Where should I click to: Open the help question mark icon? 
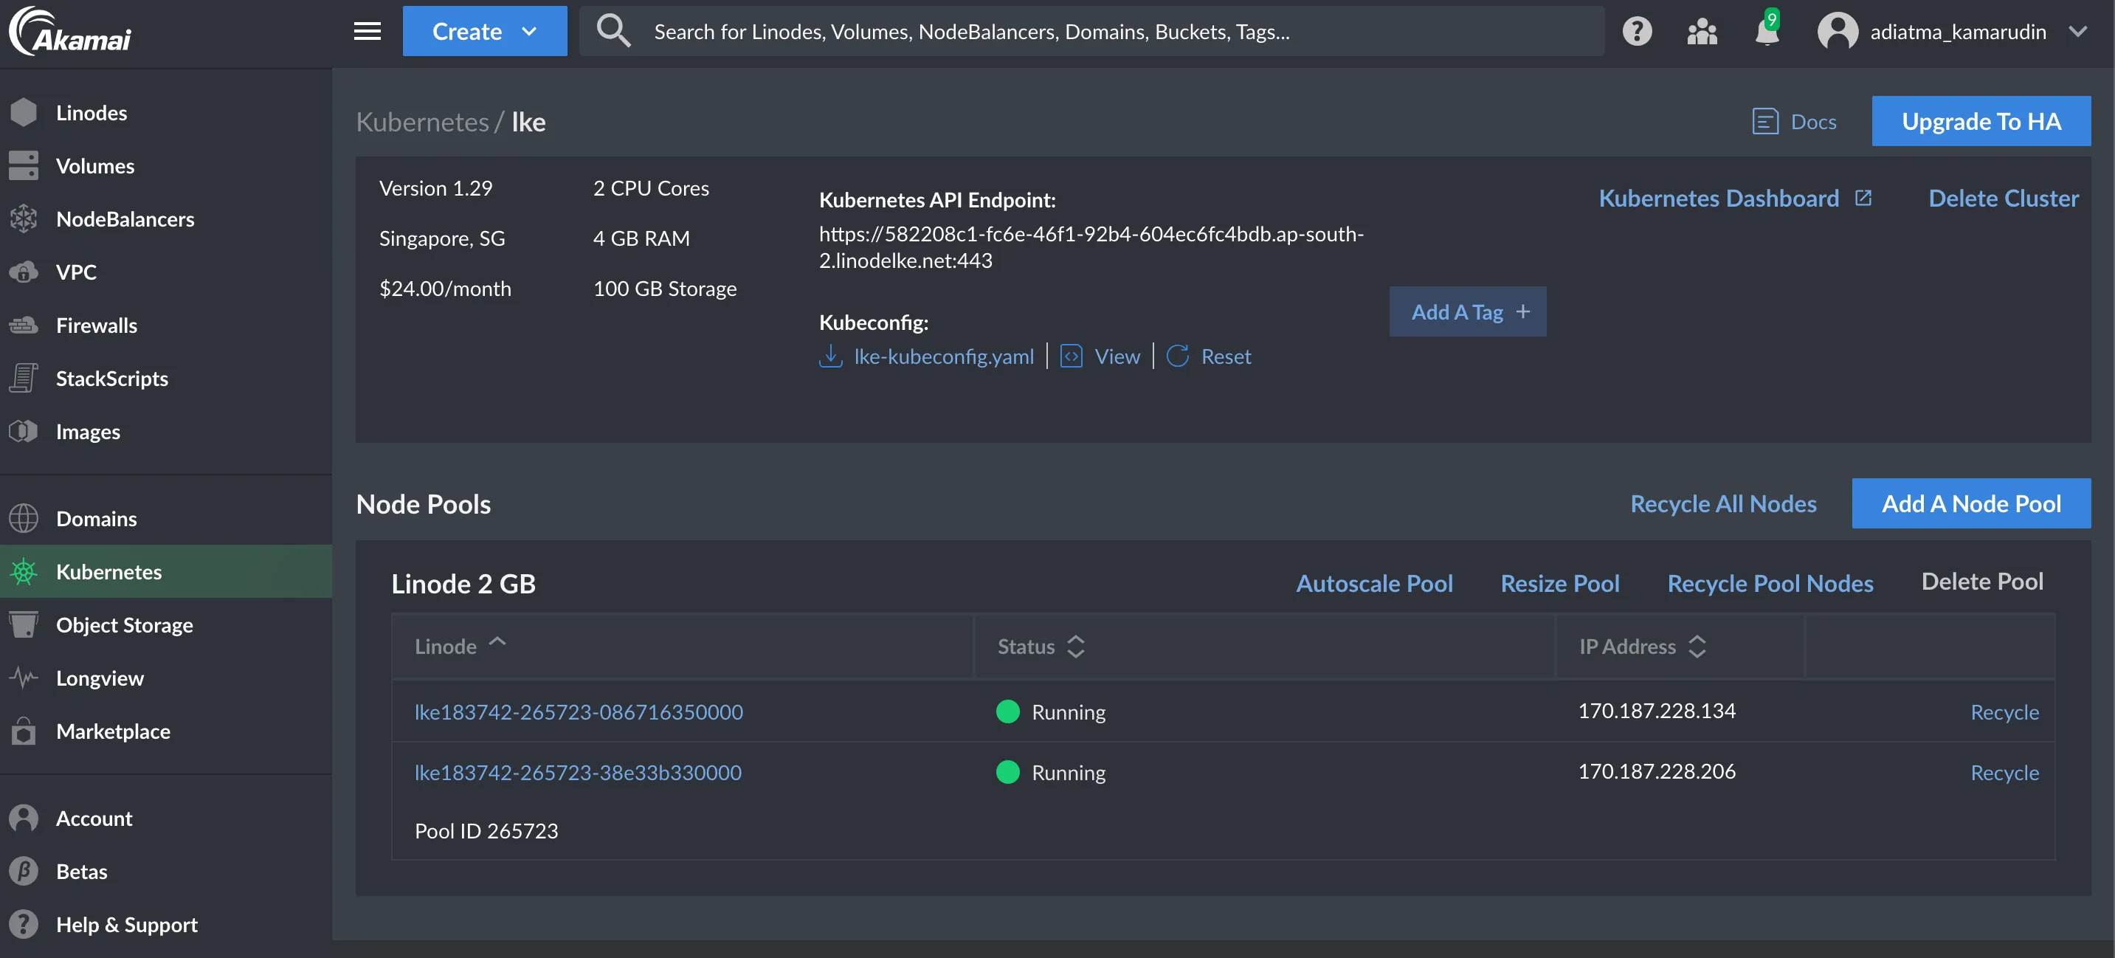point(1636,31)
